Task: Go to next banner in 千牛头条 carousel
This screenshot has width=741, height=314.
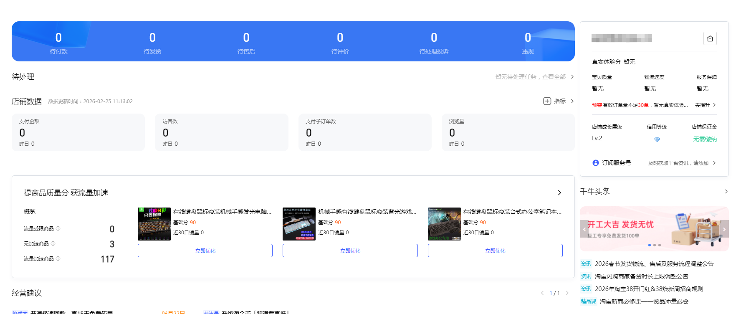Action: [724, 229]
